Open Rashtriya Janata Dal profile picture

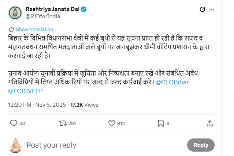click(15, 12)
